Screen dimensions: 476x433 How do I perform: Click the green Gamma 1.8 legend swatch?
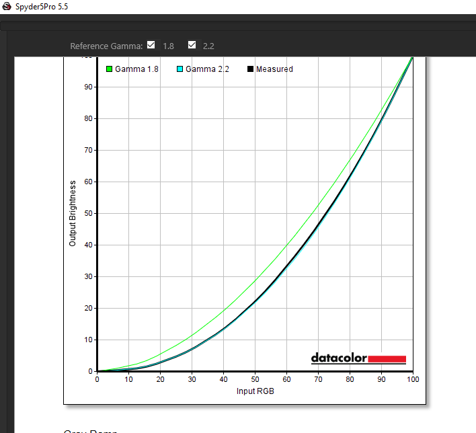point(110,69)
